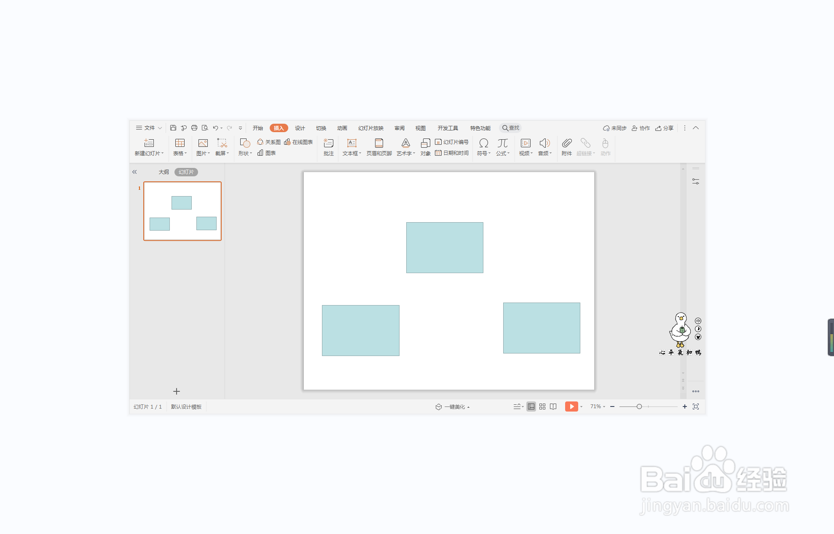Screen dimensions: 834x534
Task: Expand the 71% zoom level dropdown
Action: [598, 406]
